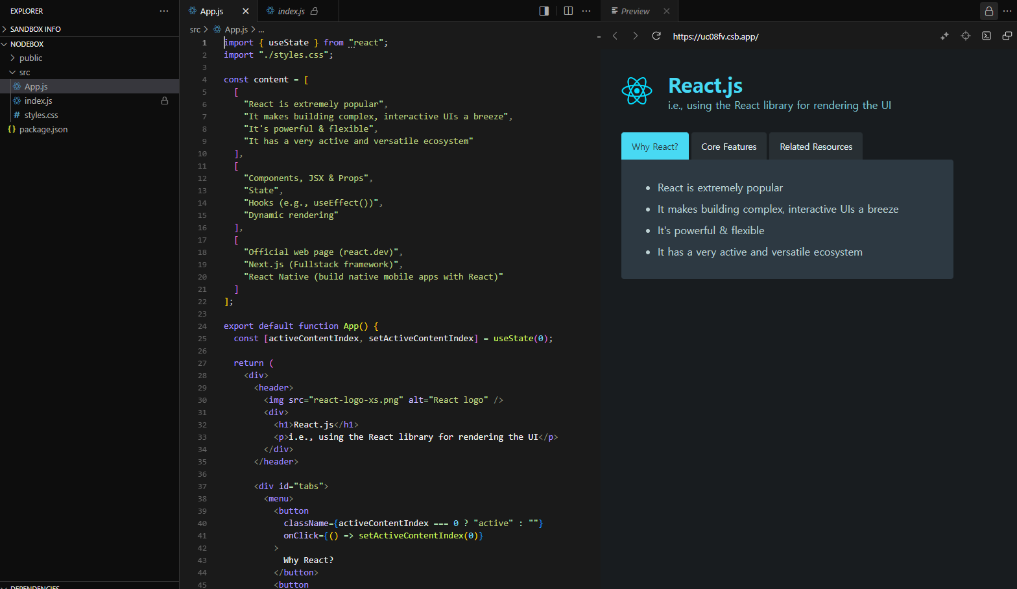
Task: Click the braces icon next to package.json
Action: click(12, 129)
